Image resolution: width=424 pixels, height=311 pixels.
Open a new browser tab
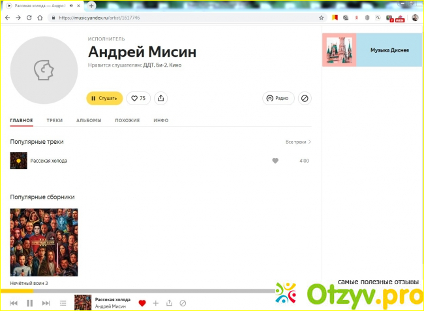pyautogui.click(x=91, y=5)
